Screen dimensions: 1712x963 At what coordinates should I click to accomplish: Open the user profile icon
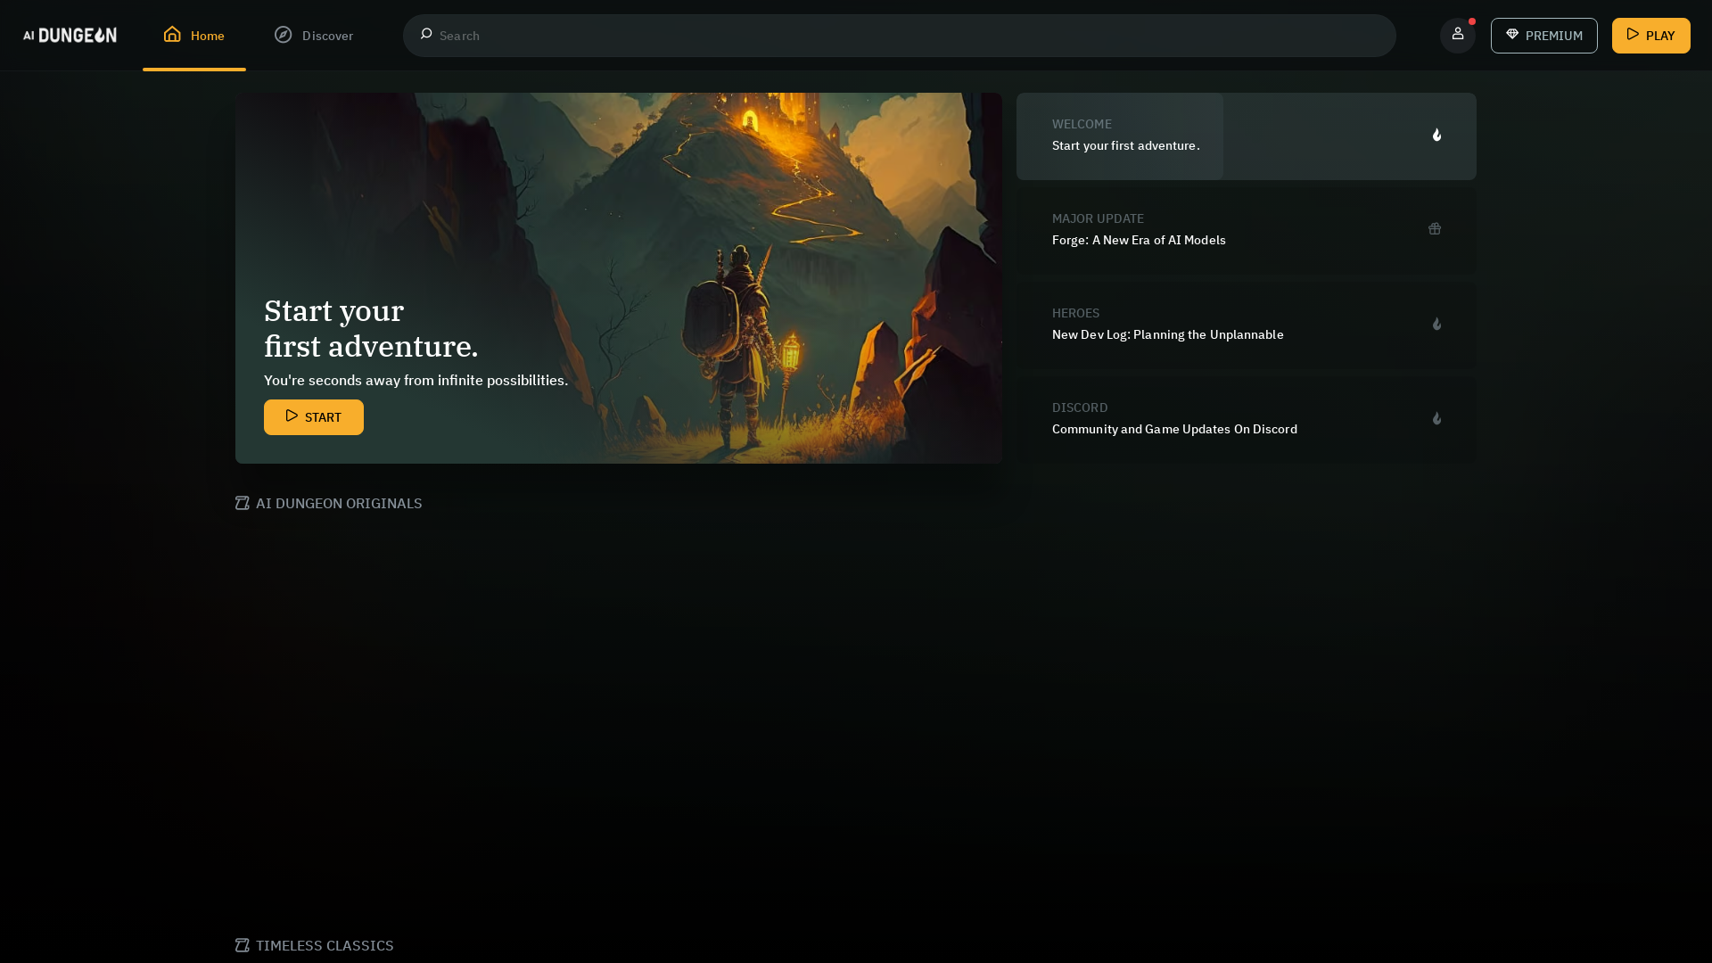[1458, 35]
